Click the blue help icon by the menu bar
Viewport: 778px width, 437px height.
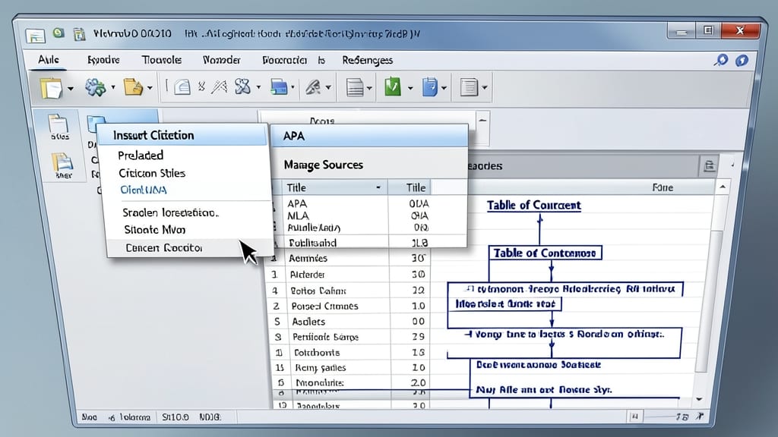tap(742, 61)
